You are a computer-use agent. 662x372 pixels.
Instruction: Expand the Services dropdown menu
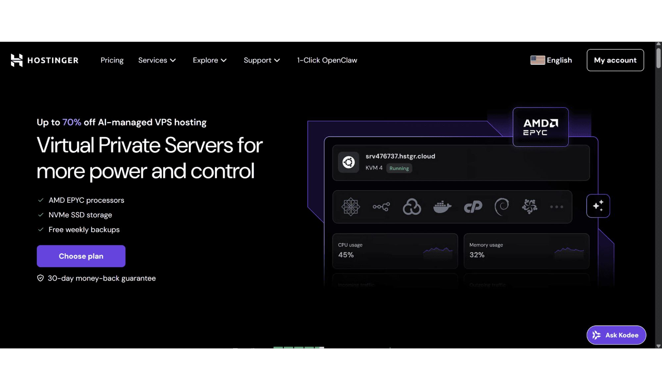157,60
